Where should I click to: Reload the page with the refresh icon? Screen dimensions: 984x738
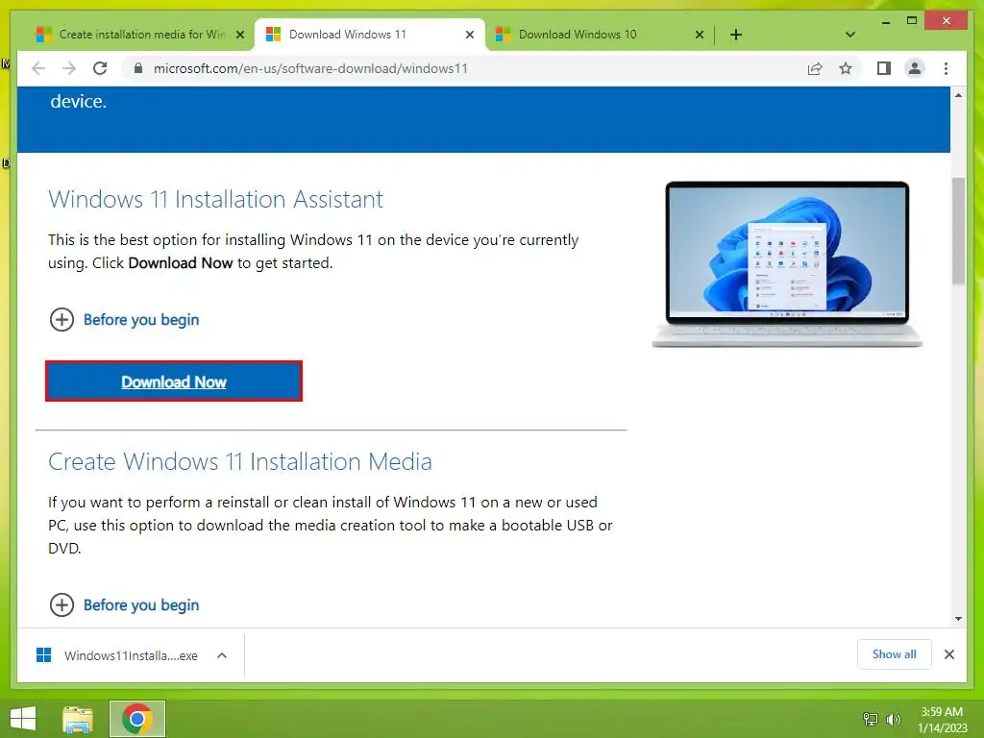[100, 68]
